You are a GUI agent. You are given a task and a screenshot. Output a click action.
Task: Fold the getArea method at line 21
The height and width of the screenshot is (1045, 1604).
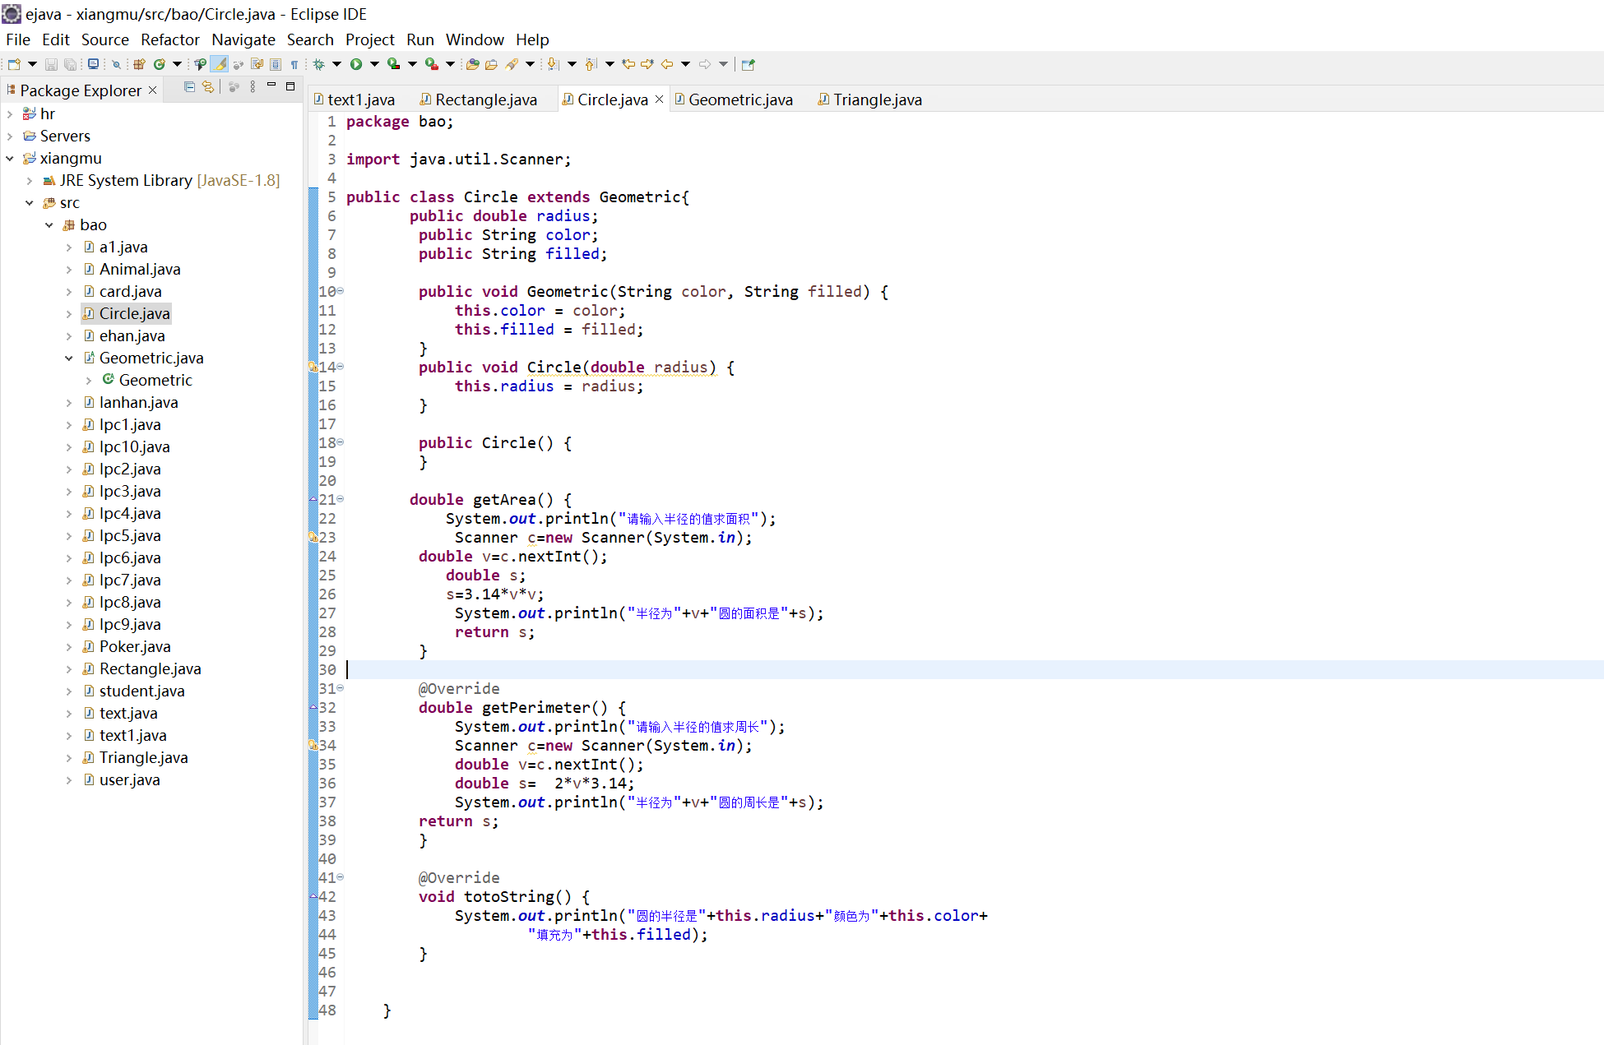pos(341,499)
